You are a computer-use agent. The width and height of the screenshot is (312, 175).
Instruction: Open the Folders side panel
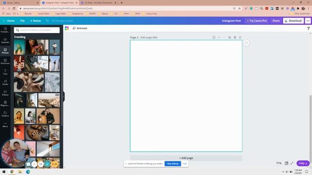coord(5,114)
